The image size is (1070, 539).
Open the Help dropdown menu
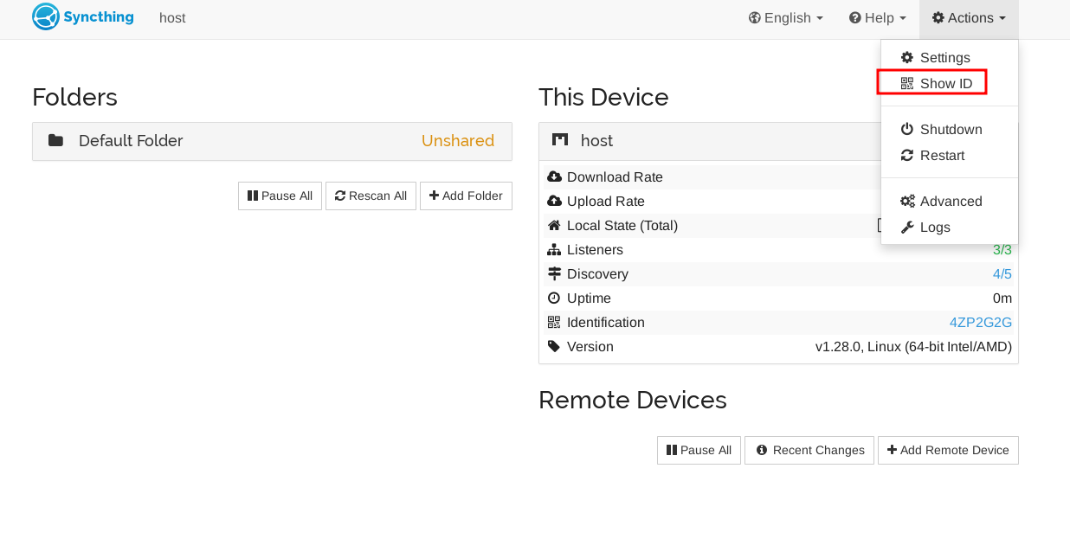[x=877, y=18]
